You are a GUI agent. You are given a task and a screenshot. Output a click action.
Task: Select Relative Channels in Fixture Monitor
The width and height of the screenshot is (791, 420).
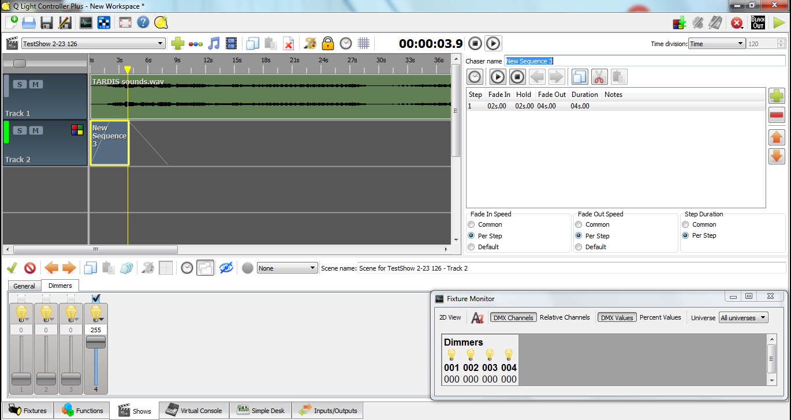565,317
